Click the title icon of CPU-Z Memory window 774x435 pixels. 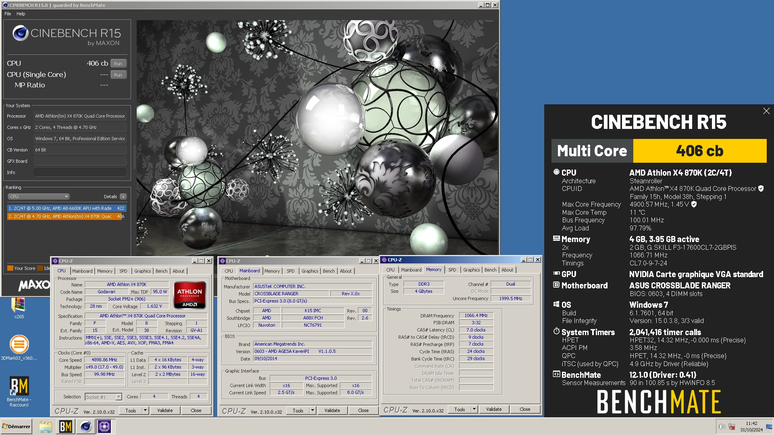click(384, 260)
